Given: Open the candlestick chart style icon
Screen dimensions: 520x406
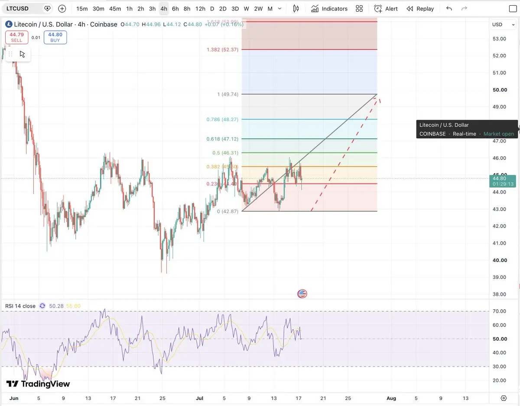Looking at the screenshot, I should 296,9.
